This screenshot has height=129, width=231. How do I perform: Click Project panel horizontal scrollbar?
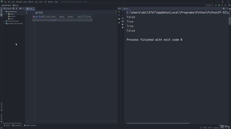tap(12, 123)
